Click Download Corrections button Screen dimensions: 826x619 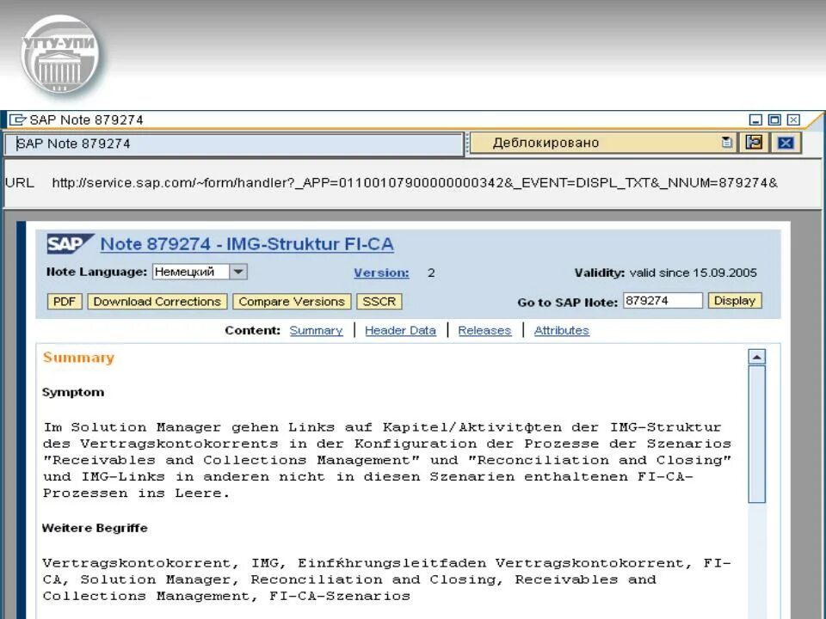coord(157,302)
